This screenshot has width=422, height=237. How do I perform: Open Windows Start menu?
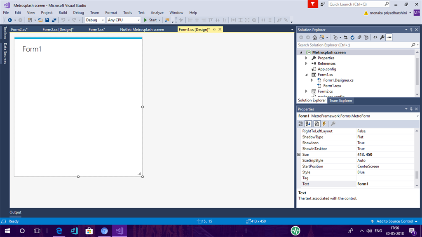7,231
